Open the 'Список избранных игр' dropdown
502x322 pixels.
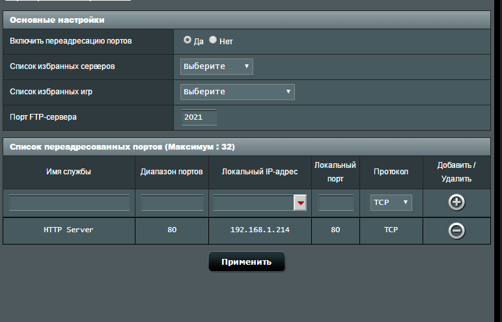(238, 92)
